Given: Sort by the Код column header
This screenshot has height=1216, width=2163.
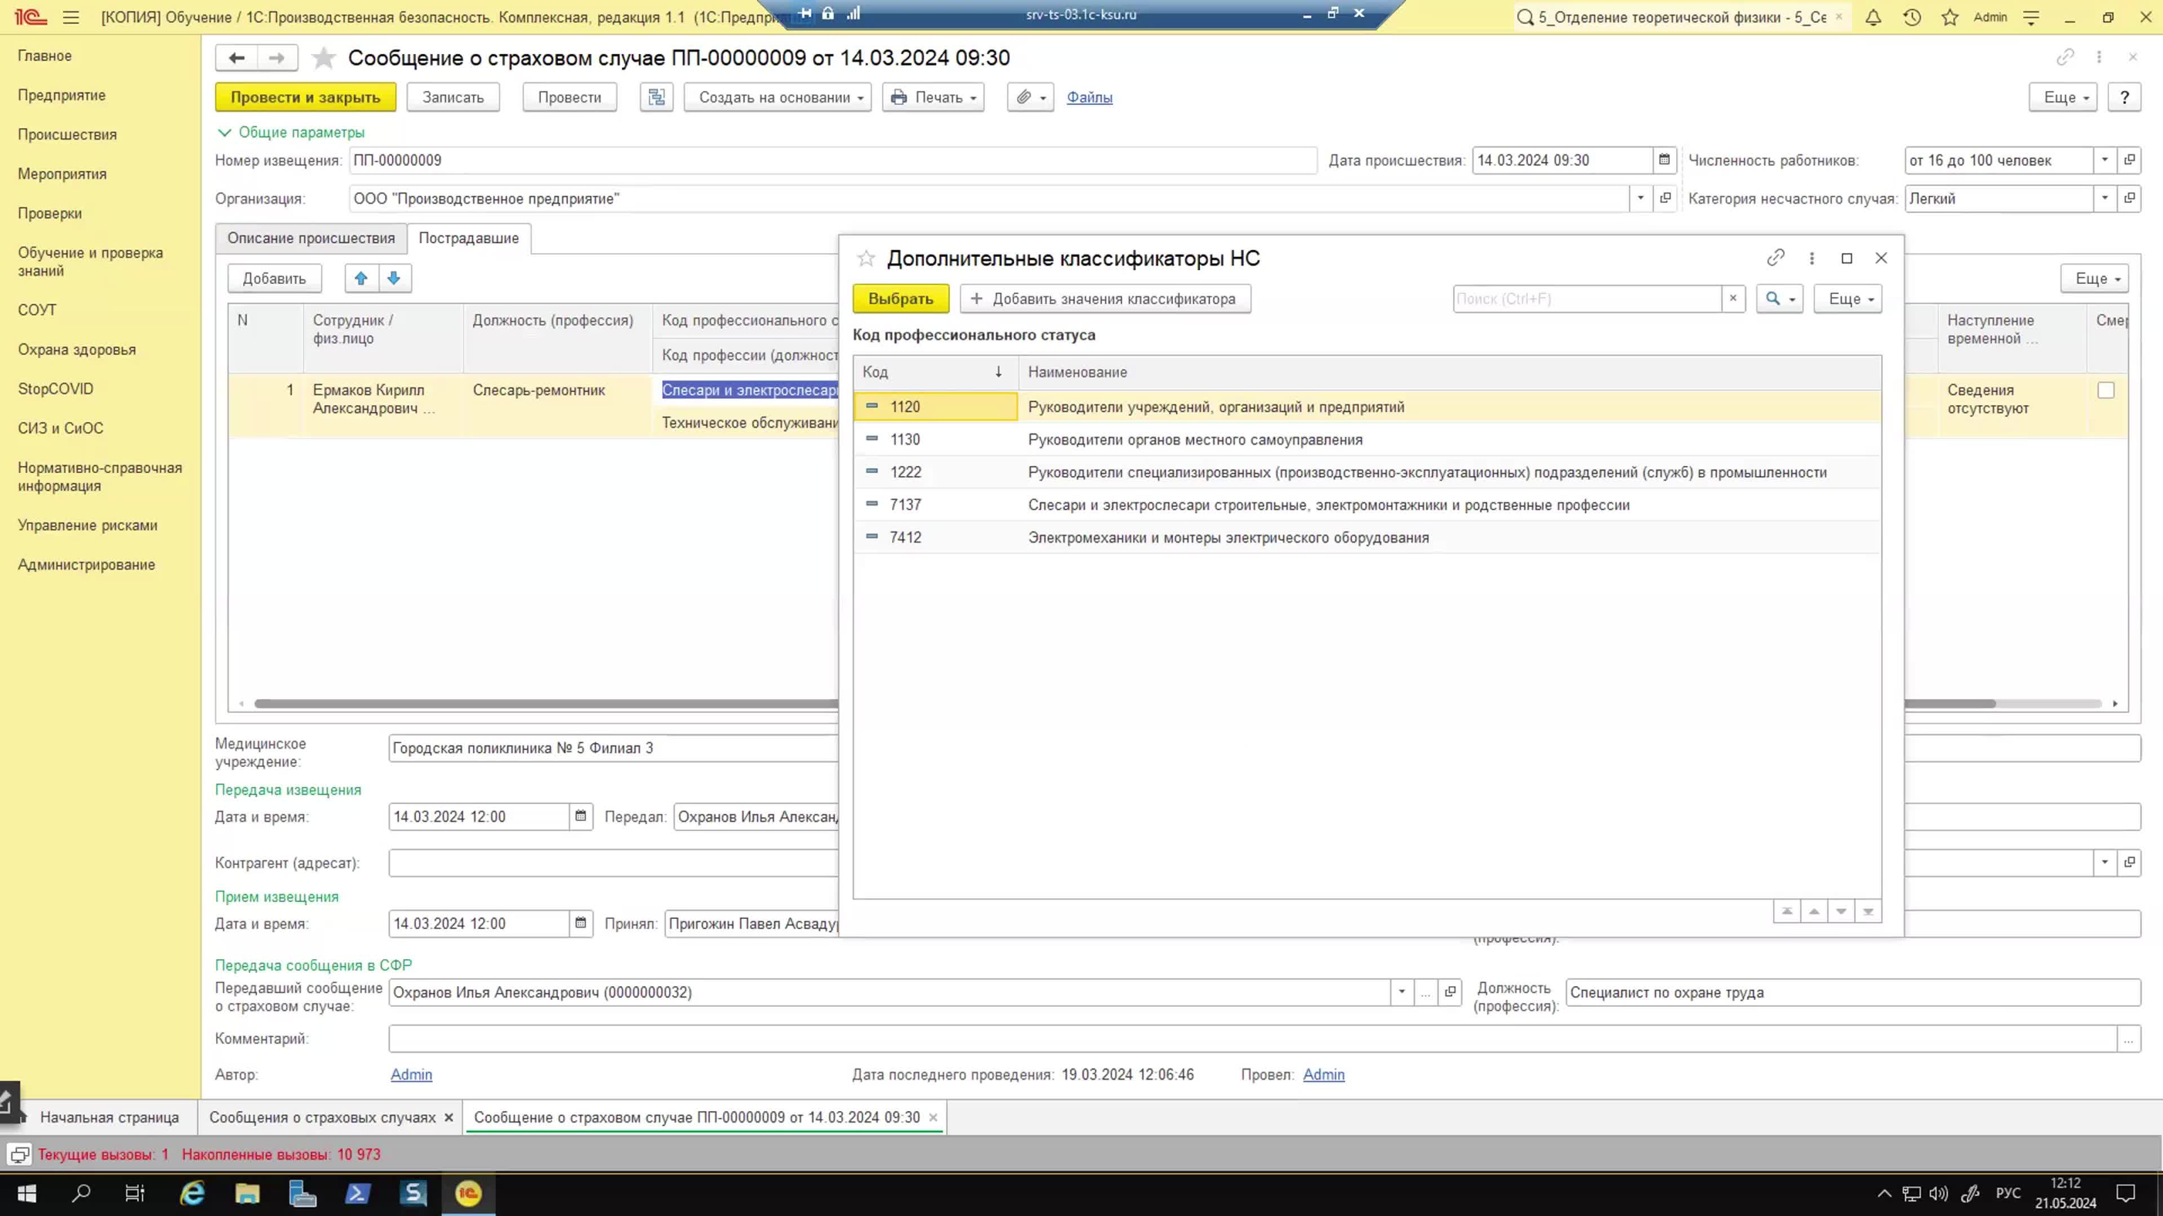Looking at the screenshot, I should point(936,373).
